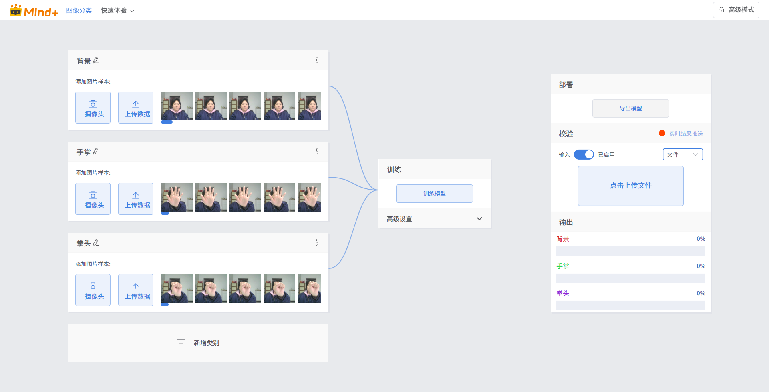Click the 摄像头 camera button in 背景 class
This screenshot has width=769, height=392.
point(93,108)
